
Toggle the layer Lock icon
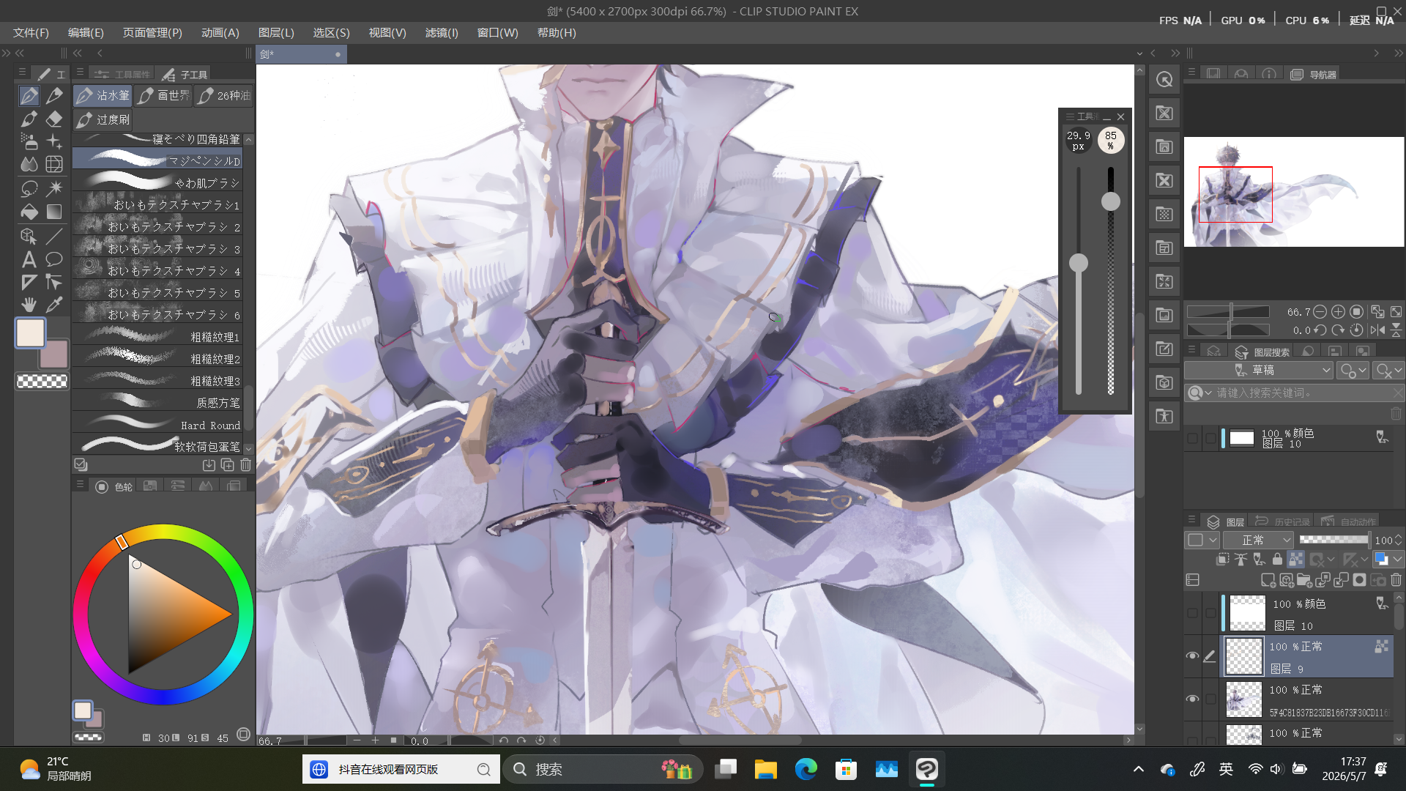(x=1278, y=560)
